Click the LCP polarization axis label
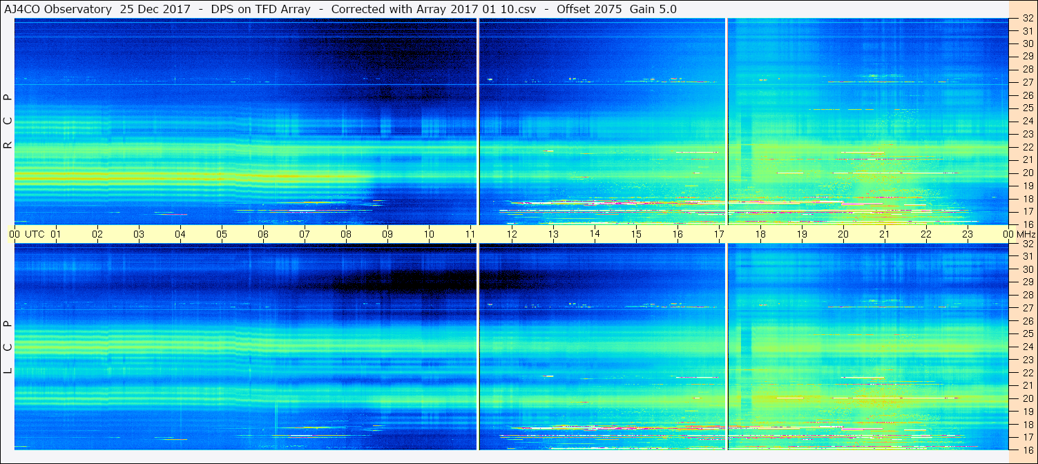1038x464 pixels. click(8, 347)
